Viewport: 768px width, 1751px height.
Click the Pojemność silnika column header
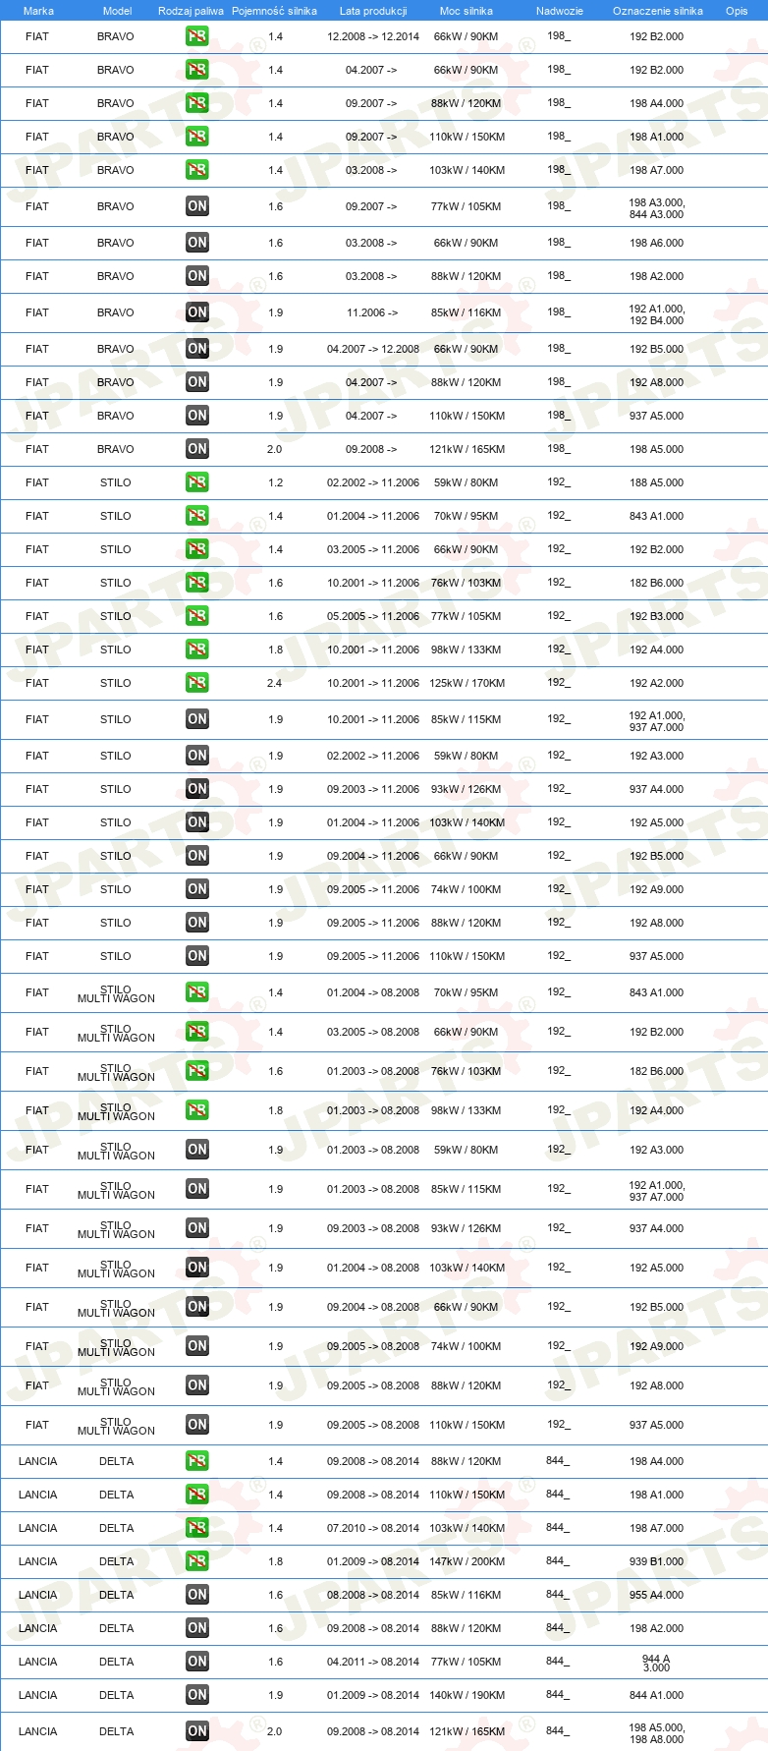point(275,11)
